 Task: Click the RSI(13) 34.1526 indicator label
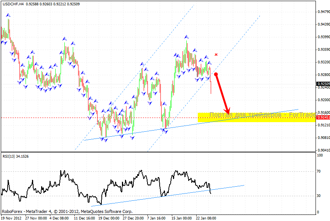[x=16, y=156]
